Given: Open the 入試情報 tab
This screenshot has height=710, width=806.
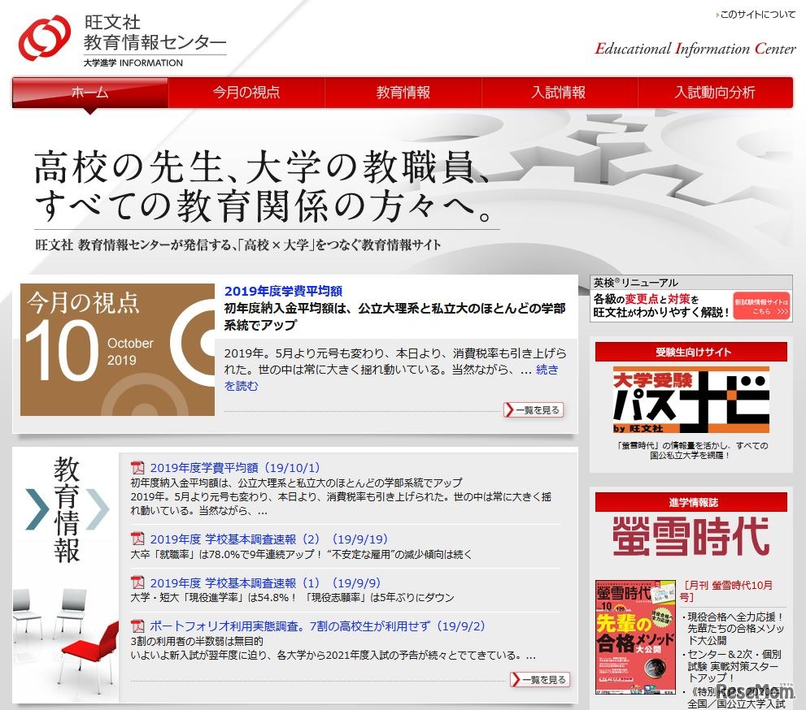Looking at the screenshot, I should point(558,93).
